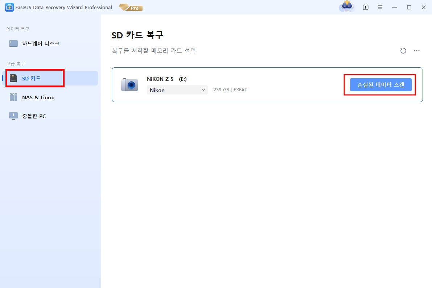Click the EaseUS app logo icon
The width and height of the screenshot is (432, 288).
(x=9, y=7)
